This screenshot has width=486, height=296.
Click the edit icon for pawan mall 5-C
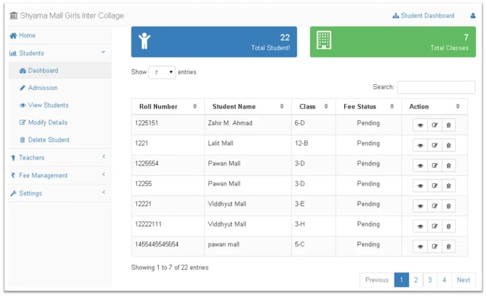pos(435,247)
